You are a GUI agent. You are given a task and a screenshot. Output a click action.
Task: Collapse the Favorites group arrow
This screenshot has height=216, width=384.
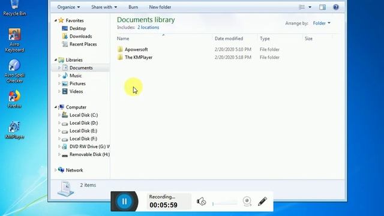pos(56,20)
